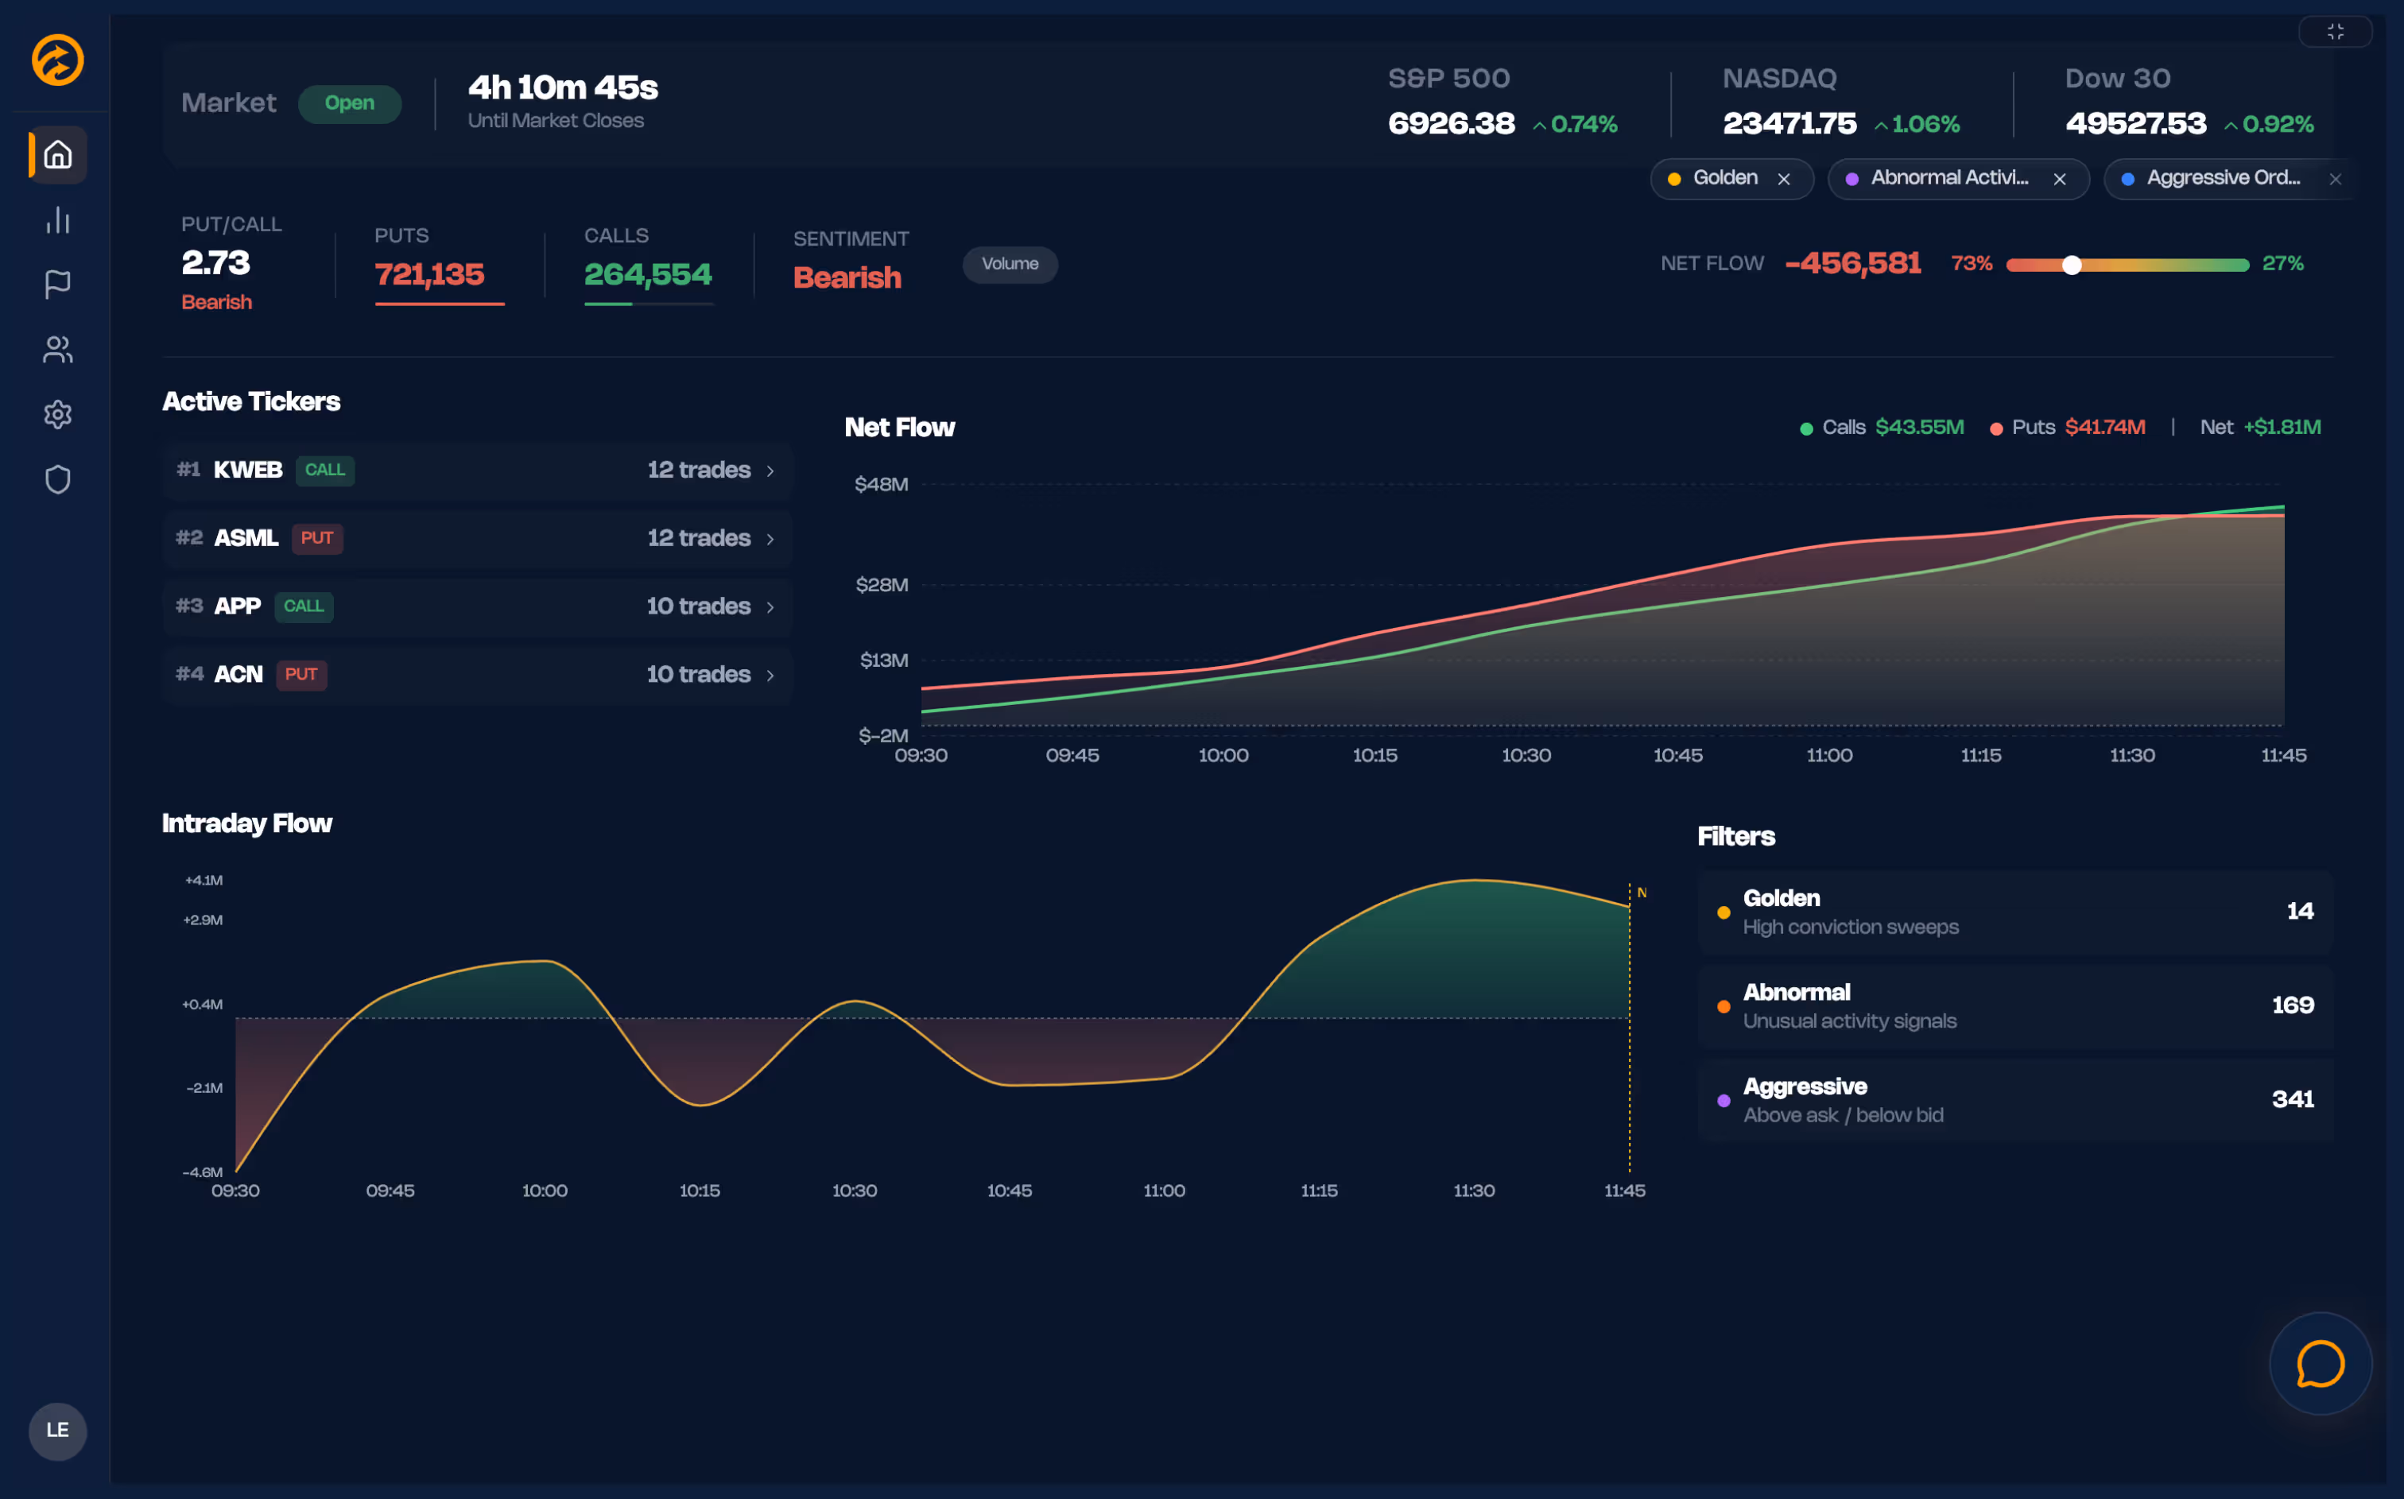Open the bar chart analytics sidebar icon
Screen dimensions: 2404x1499
(57, 220)
